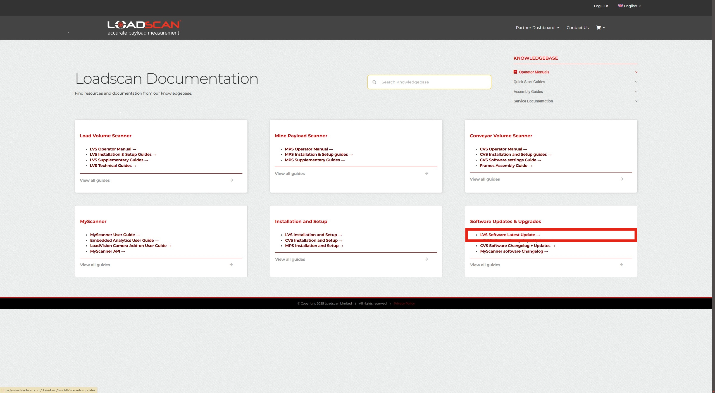Open the Partner Dashboard dropdown menu
This screenshot has width=715, height=393.
pyautogui.click(x=537, y=28)
